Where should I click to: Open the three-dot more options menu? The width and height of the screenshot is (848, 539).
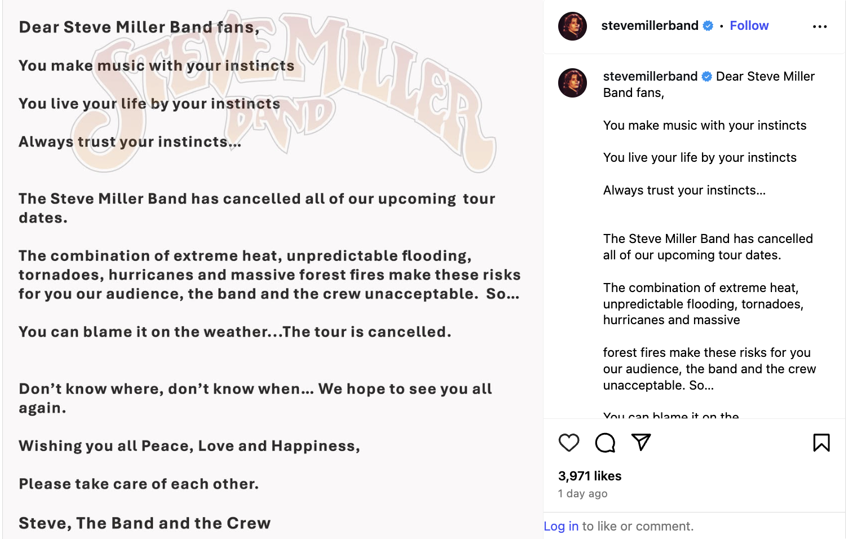[x=820, y=26]
